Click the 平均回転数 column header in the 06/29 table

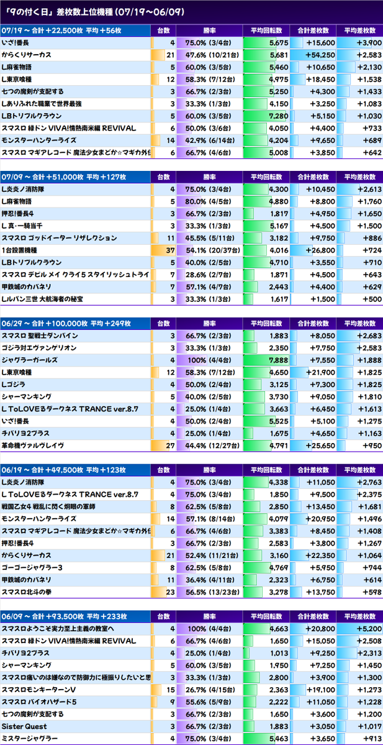point(266,324)
